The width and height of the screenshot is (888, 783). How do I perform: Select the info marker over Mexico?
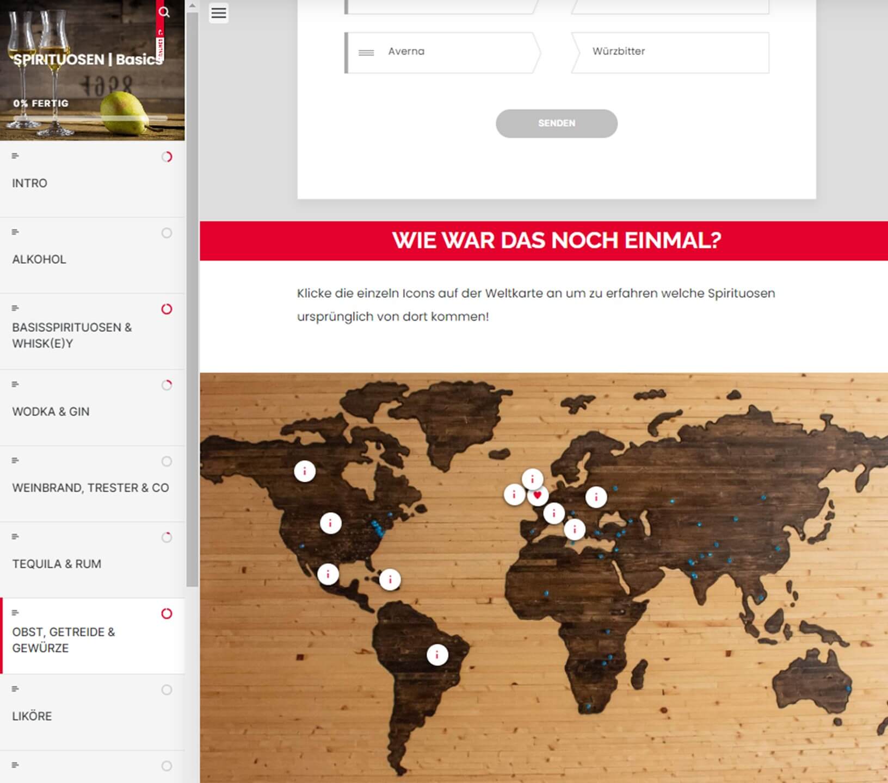[328, 574]
